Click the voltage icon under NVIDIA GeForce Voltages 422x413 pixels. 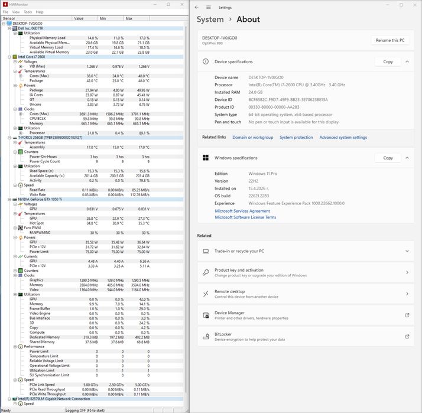(x=21, y=204)
